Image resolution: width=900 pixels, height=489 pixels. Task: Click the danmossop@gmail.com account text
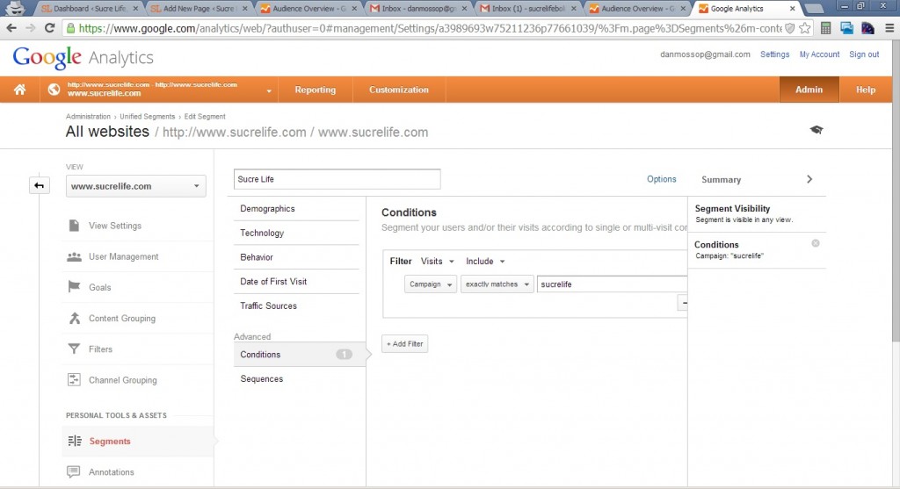[705, 54]
